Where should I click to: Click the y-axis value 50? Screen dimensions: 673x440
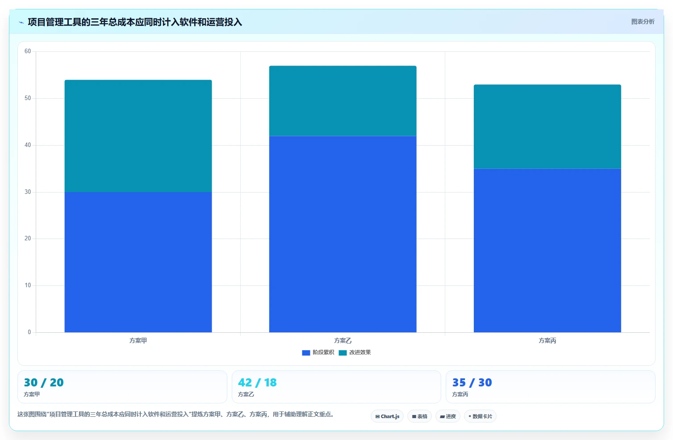(28, 98)
